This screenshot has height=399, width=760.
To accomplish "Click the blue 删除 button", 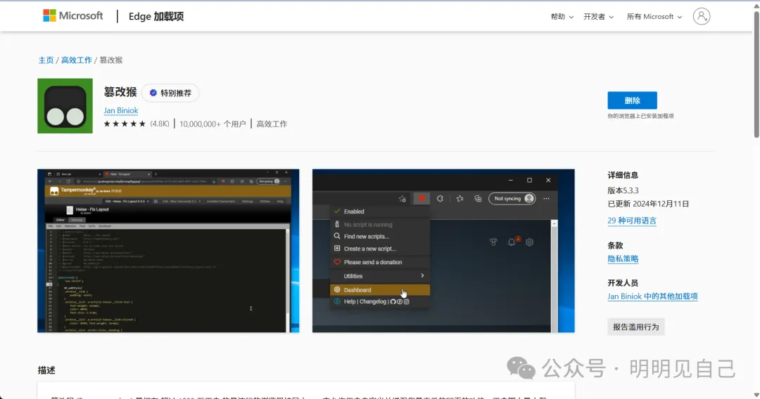I will pos(632,100).
